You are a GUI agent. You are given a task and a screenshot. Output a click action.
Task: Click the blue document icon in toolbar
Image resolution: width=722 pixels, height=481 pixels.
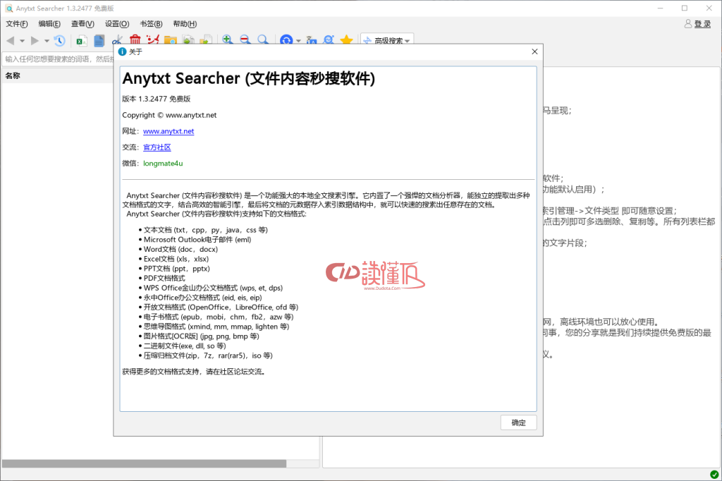[99, 40]
